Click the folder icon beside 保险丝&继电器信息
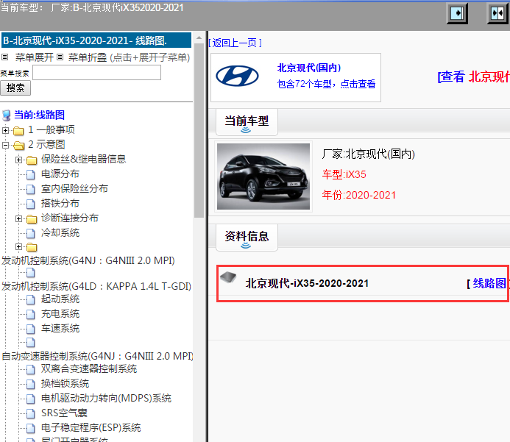This screenshot has width=510, height=442. [x=32, y=160]
